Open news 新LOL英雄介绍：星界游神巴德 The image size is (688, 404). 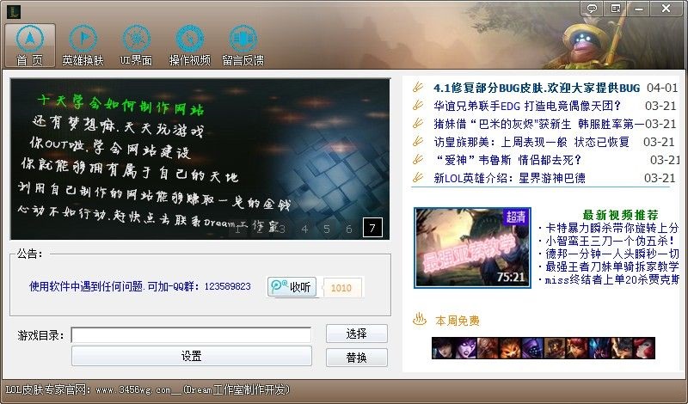pos(509,178)
